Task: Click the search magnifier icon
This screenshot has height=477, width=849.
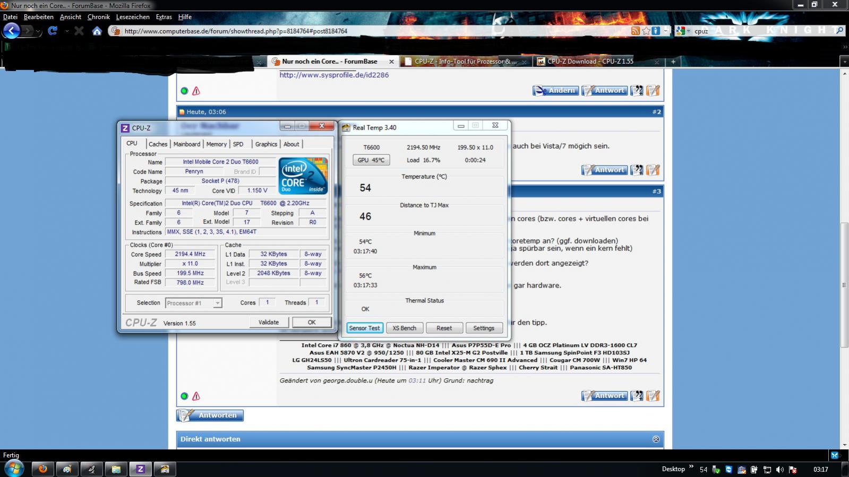Action: 839,31
